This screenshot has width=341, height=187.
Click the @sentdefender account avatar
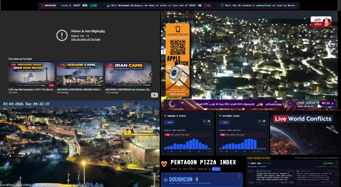[x=297, y=171]
